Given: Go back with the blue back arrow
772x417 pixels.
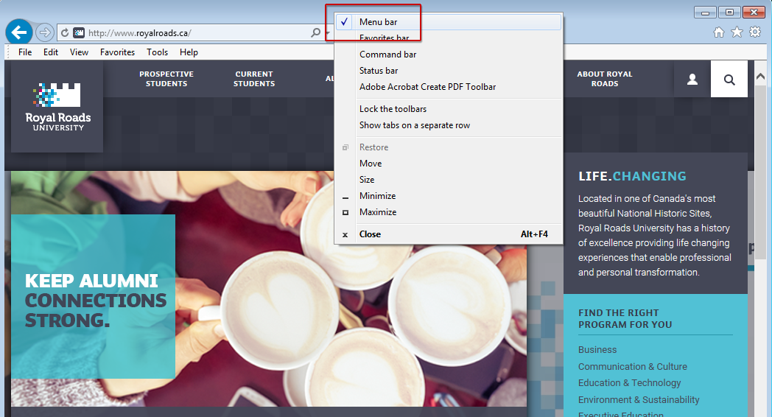Looking at the screenshot, I should (x=19, y=33).
